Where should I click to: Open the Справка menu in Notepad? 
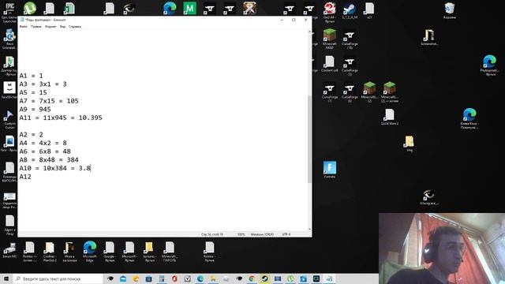click(75, 27)
